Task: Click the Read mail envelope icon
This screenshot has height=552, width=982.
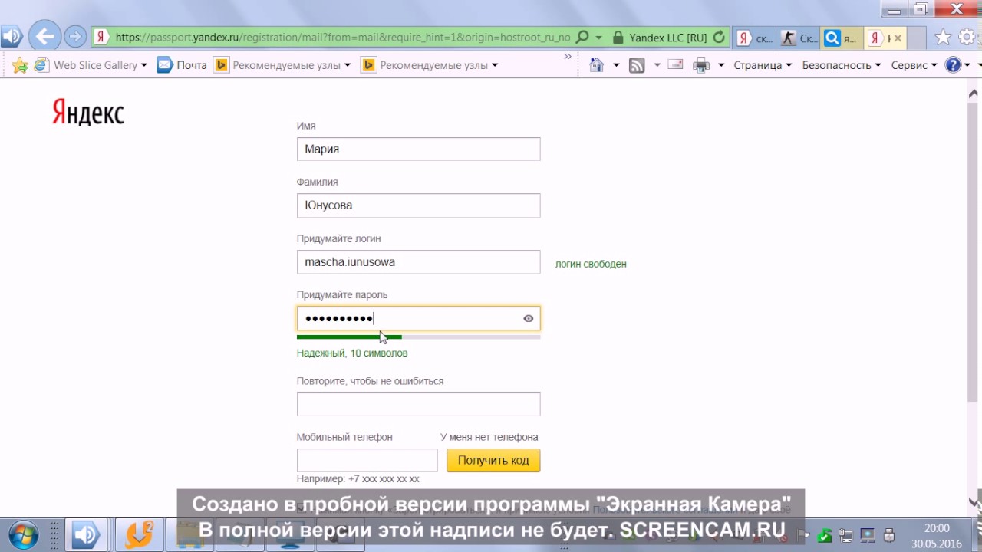Action: pyautogui.click(x=676, y=65)
